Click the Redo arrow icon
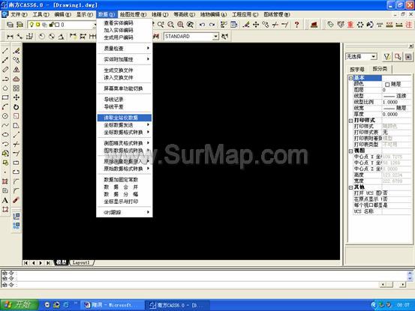The height and width of the screenshot is (311, 415). [212, 25]
